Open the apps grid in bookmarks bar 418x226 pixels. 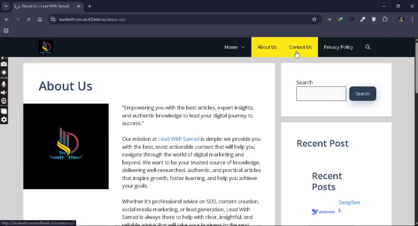[x=6, y=30]
